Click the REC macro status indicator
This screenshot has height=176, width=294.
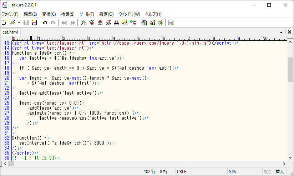pos(267,172)
